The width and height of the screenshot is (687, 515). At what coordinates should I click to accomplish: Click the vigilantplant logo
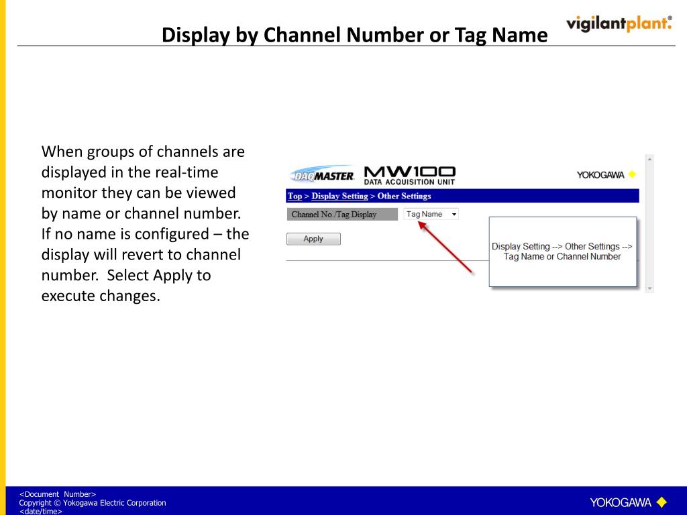coord(619,23)
